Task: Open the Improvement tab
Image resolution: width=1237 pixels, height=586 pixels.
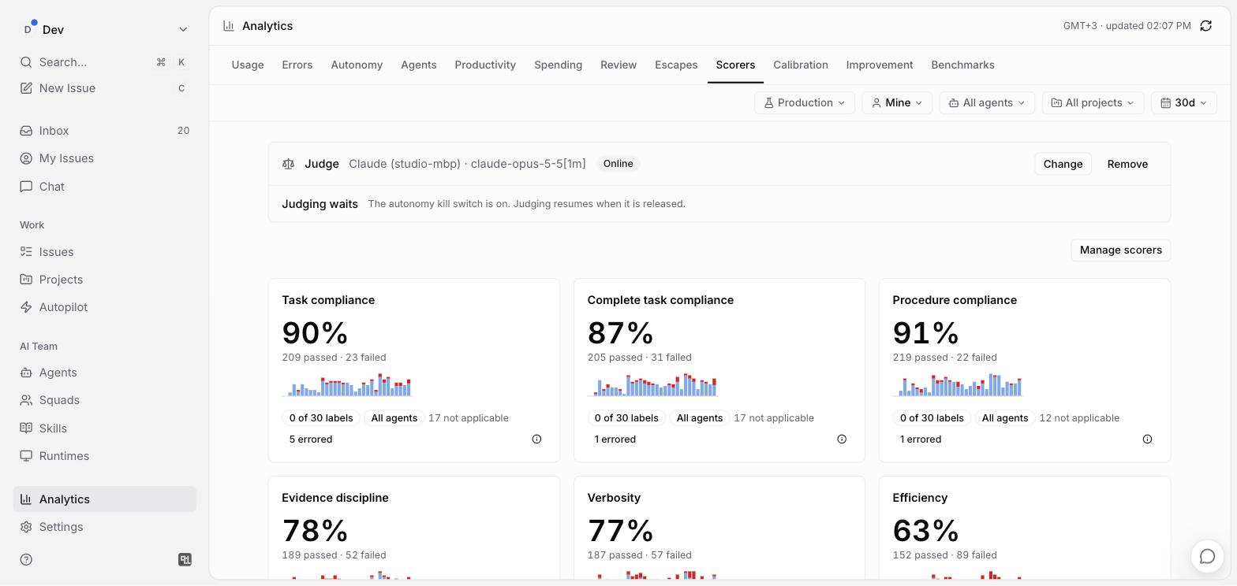Action: click(880, 65)
